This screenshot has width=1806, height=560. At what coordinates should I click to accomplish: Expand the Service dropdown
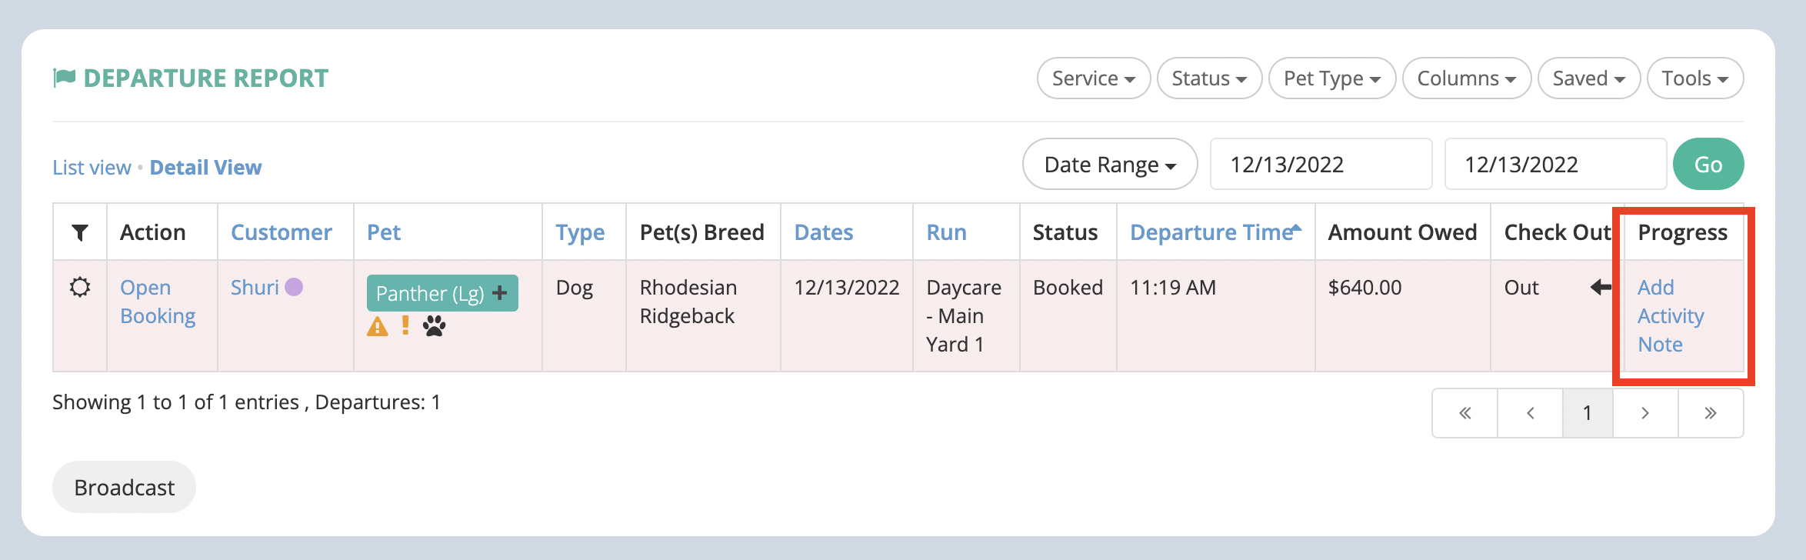(1094, 78)
